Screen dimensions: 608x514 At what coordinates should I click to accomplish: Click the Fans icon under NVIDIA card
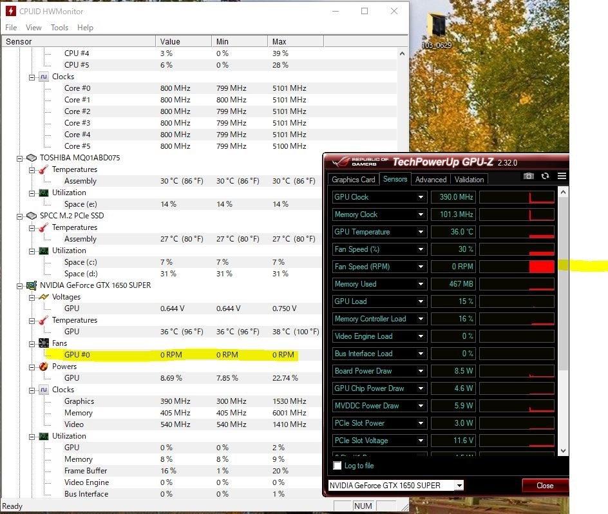(x=44, y=343)
